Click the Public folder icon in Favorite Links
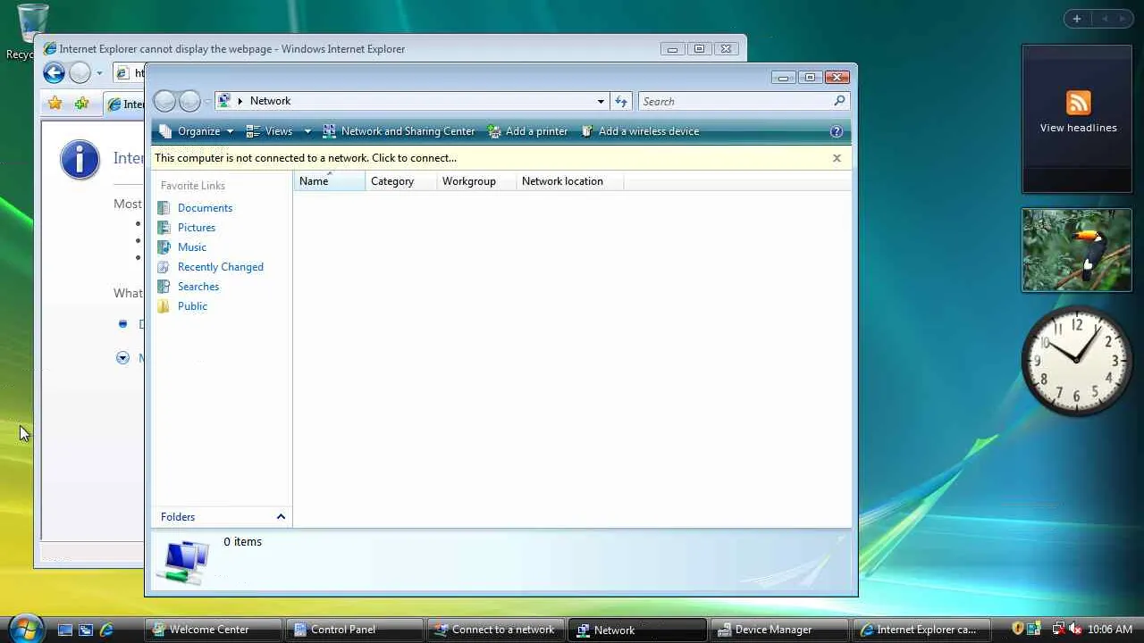Viewport: 1144px width, 643px height. coord(164,306)
